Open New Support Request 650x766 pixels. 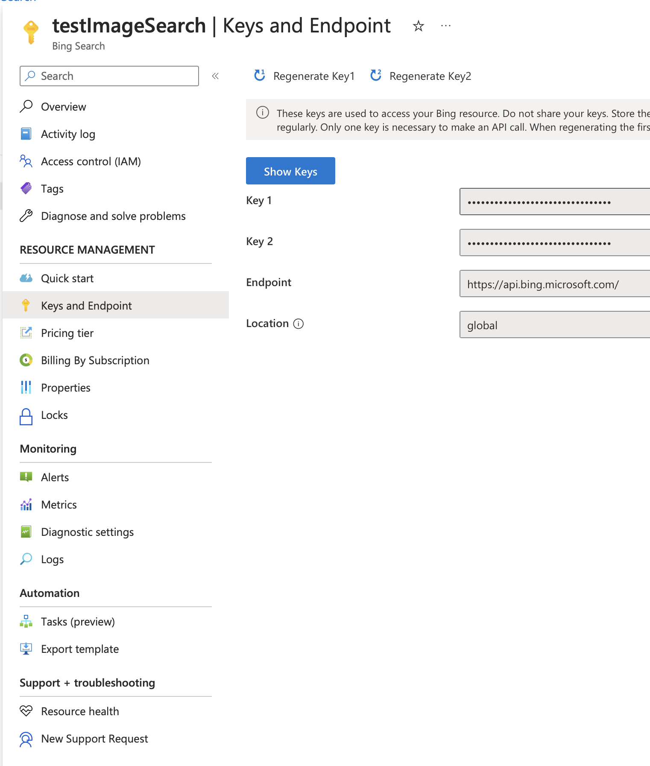94,739
